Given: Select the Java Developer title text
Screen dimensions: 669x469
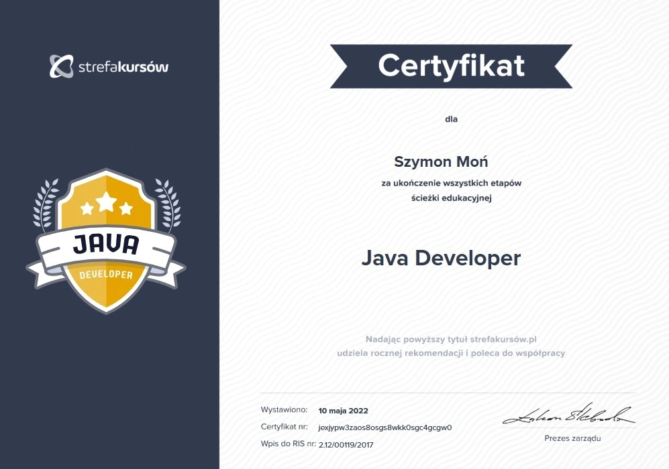Looking at the screenshot, I should (441, 258).
